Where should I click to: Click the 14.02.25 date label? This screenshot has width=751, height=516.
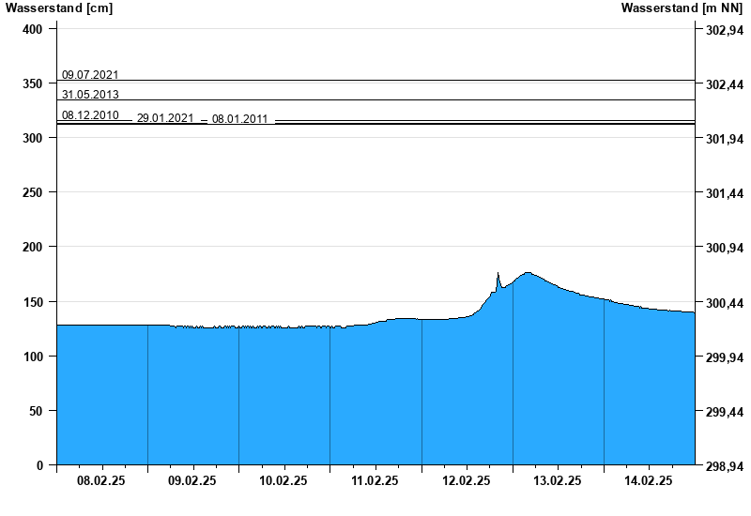click(x=649, y=480)
